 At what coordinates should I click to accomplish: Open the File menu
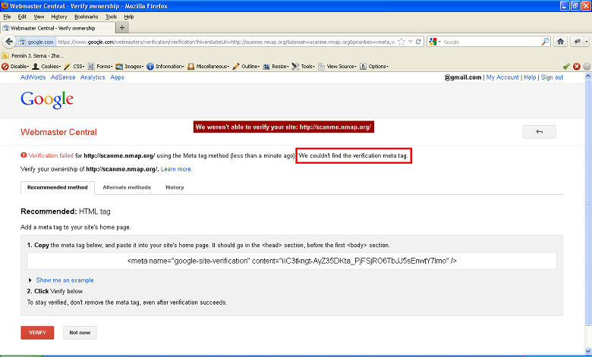point(7,17)
